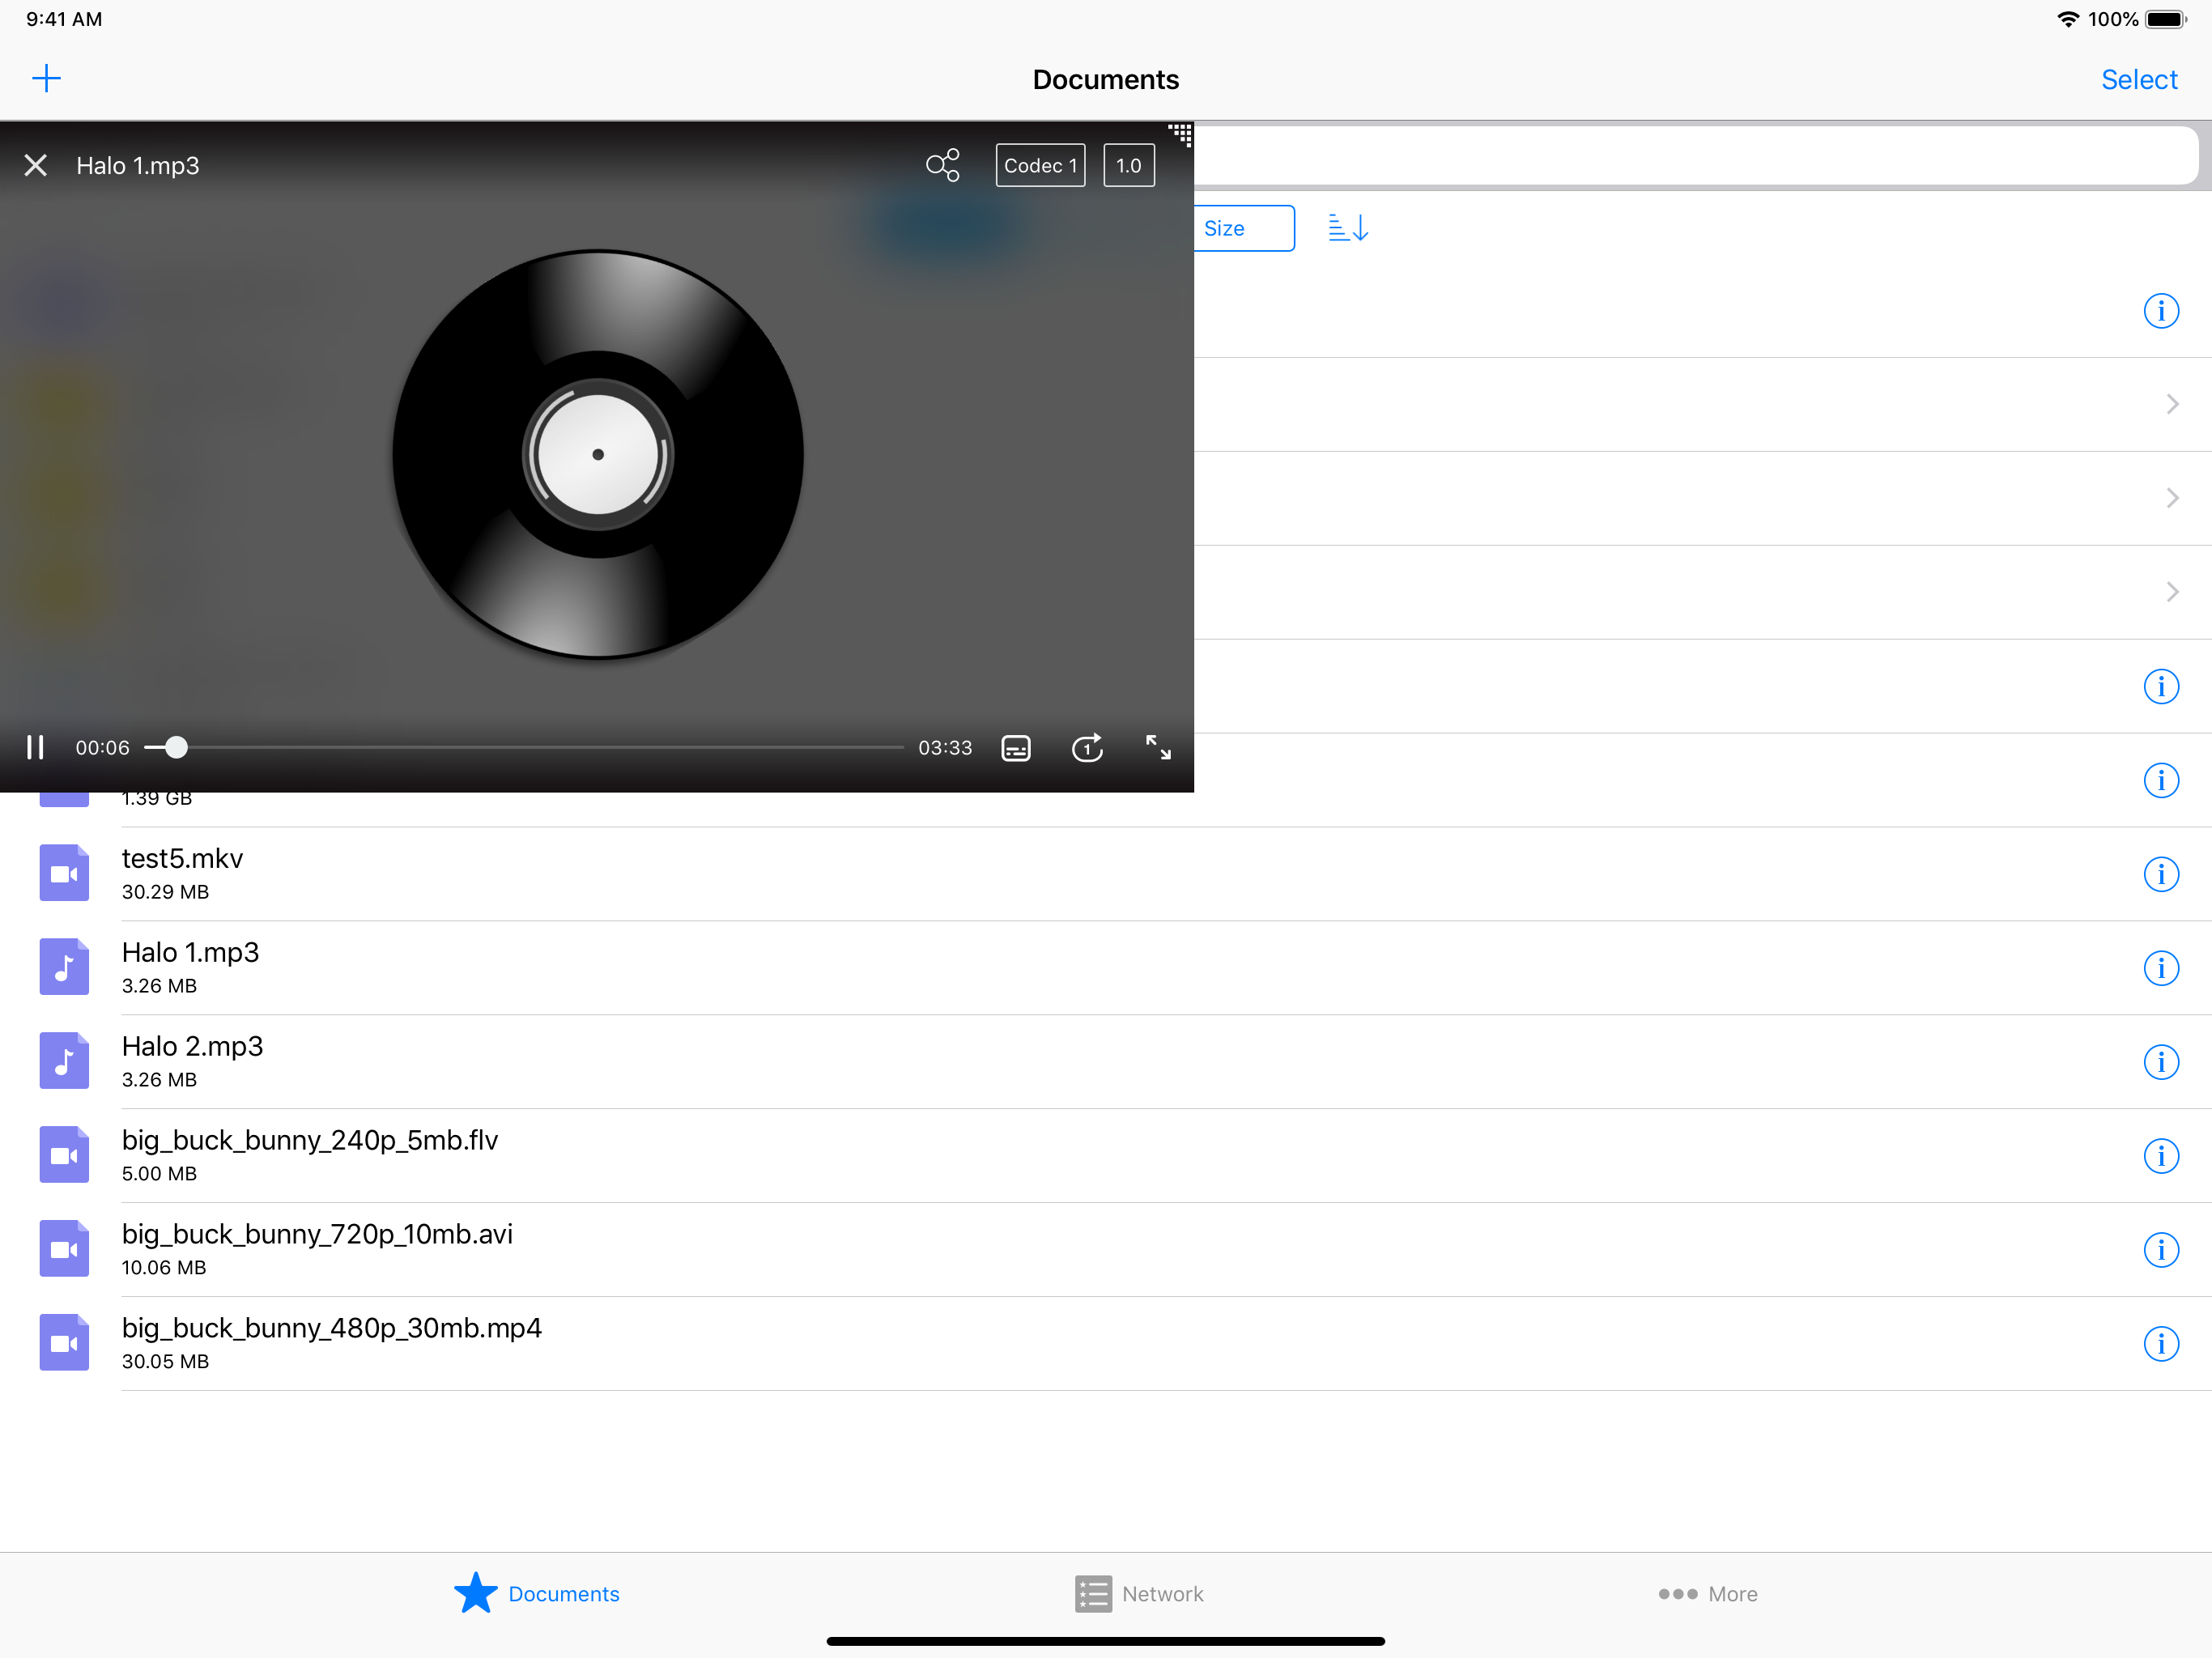Screen dimensions: 2212x1658
Task: Open the big_buck_bunny_720p_10mb.avi file
Action: pos(317,1248)
